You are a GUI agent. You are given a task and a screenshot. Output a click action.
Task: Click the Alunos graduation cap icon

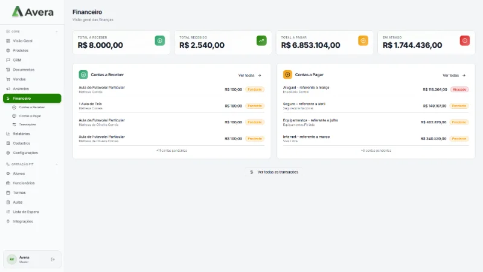point(8,173)
